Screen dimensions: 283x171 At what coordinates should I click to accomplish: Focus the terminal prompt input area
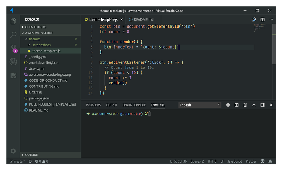point(149,114)
